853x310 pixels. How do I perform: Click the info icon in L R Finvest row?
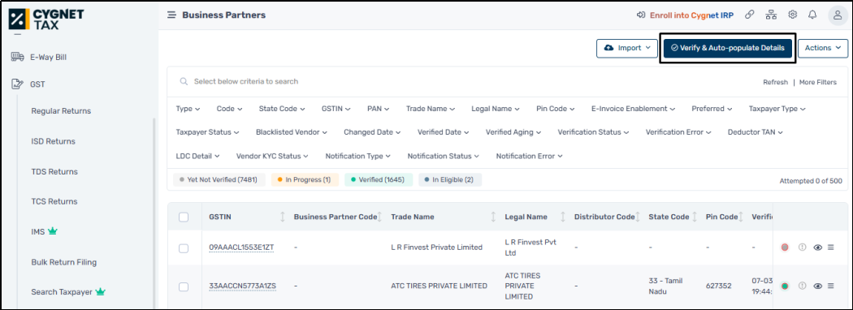pyautogui.click(x=801, y=248)
